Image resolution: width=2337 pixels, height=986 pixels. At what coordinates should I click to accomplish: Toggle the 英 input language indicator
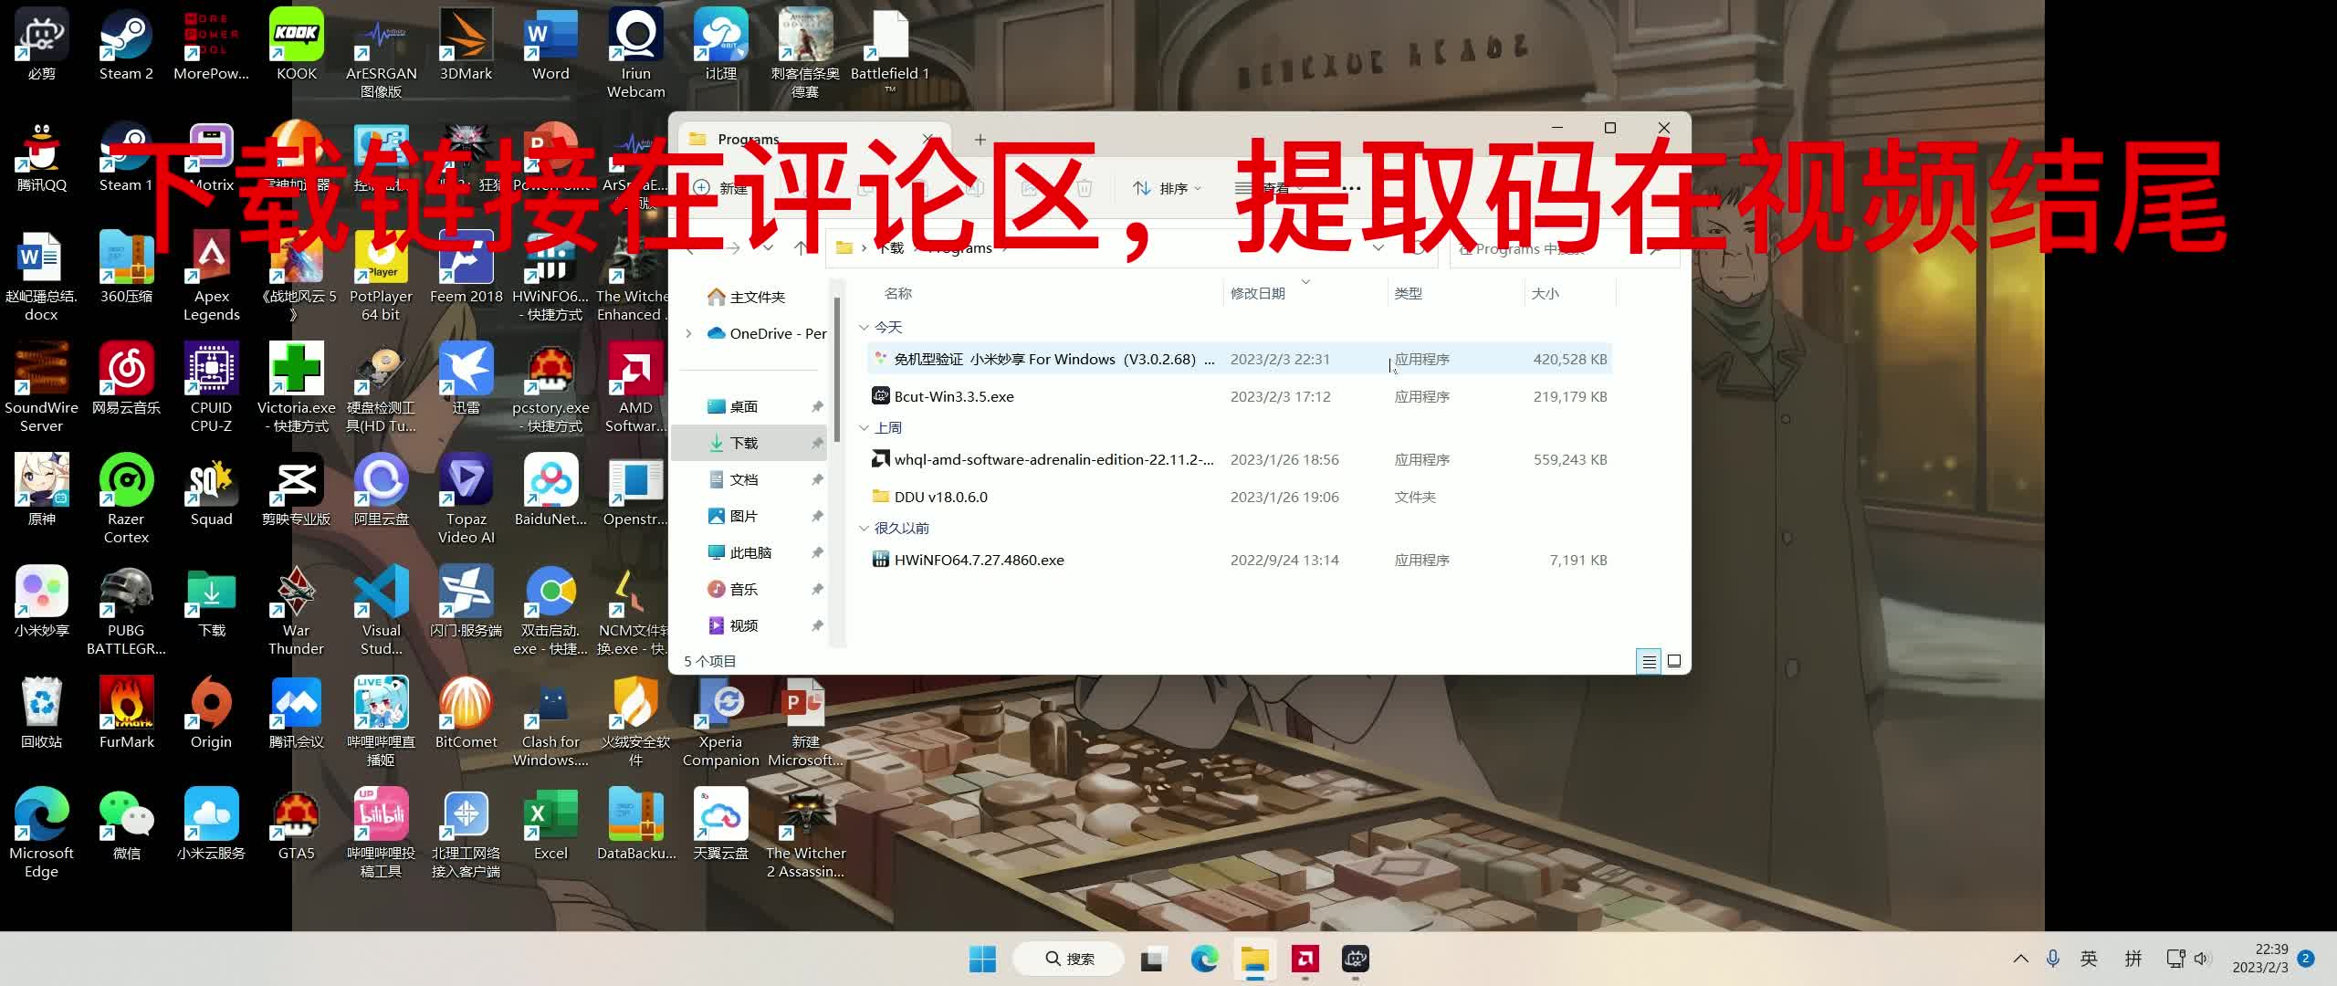(x=2088, y=959)
